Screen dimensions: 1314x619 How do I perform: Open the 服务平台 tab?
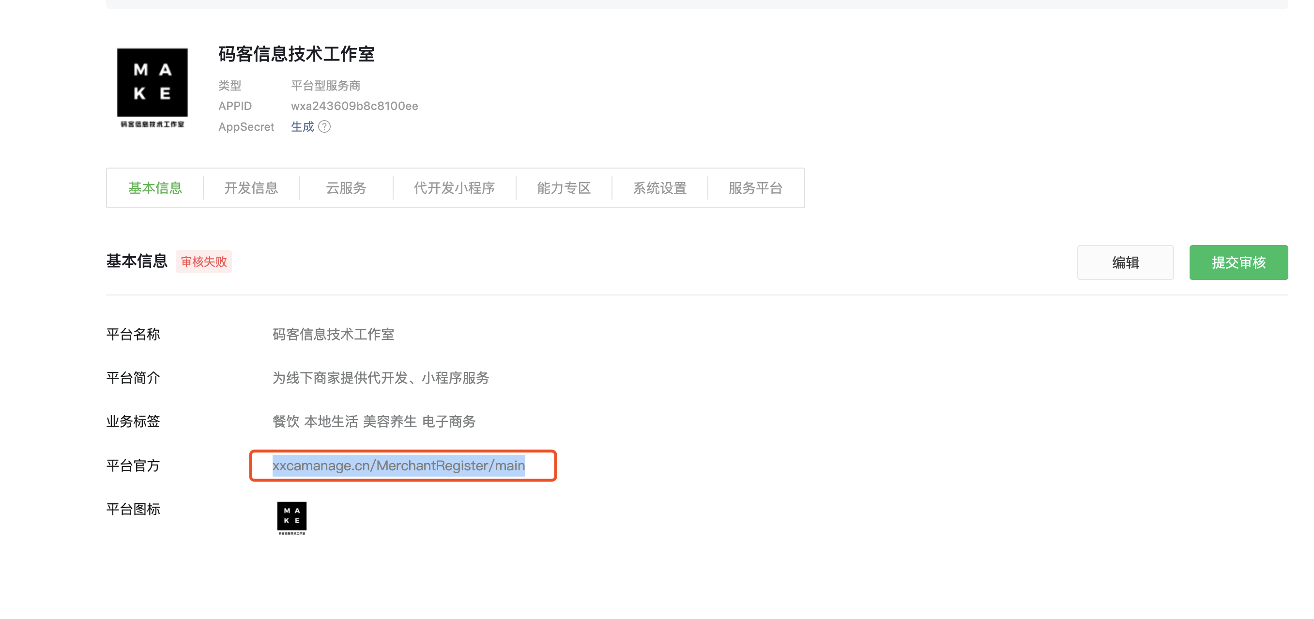[x=755, y=188]
